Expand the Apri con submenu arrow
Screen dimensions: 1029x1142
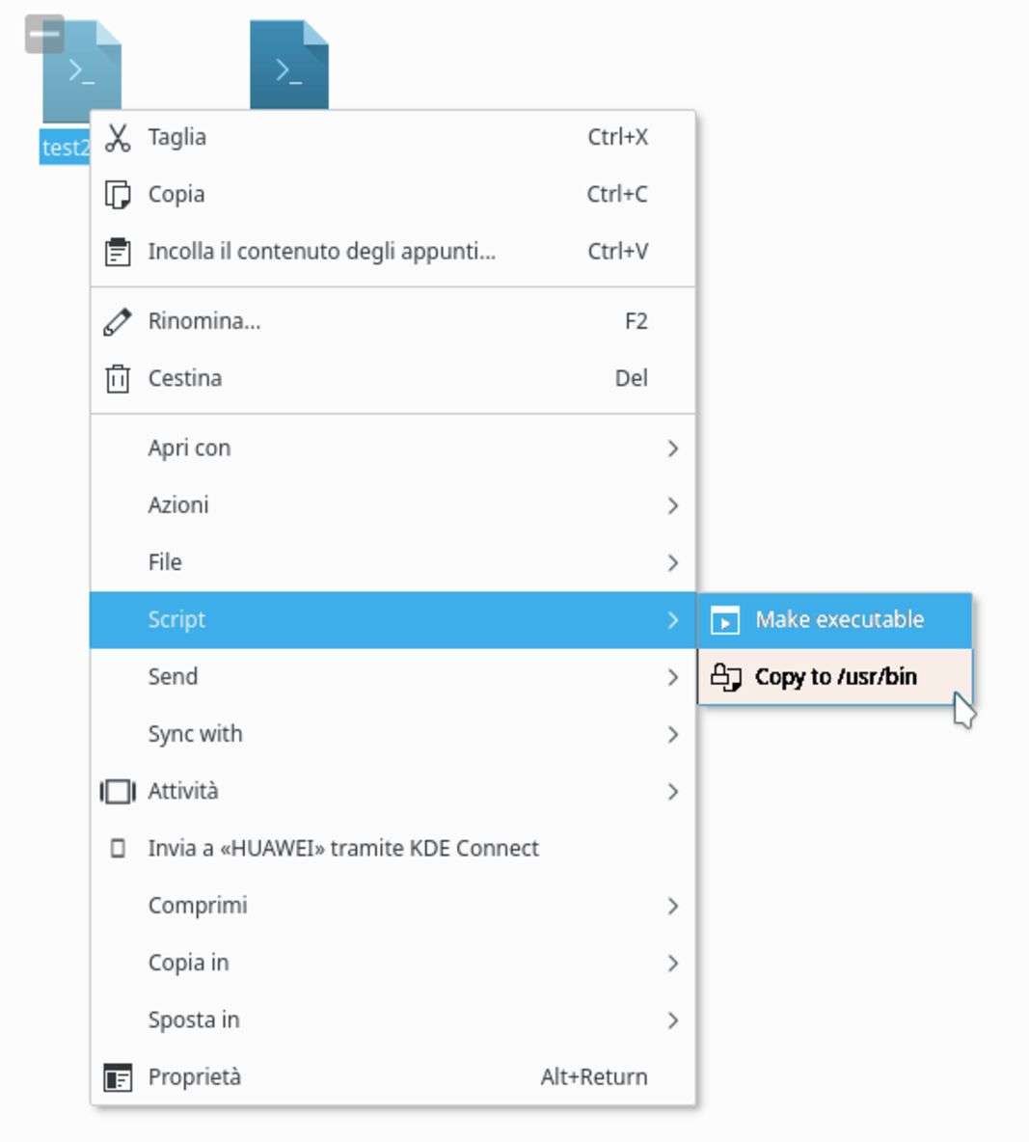672,449
